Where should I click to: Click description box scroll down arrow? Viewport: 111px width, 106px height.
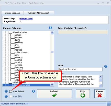pos(101,86)
